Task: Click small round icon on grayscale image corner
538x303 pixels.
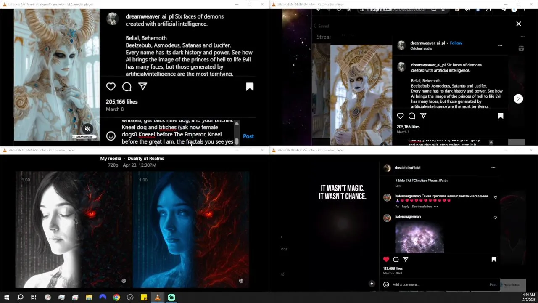Action: (x=124, y=281)
